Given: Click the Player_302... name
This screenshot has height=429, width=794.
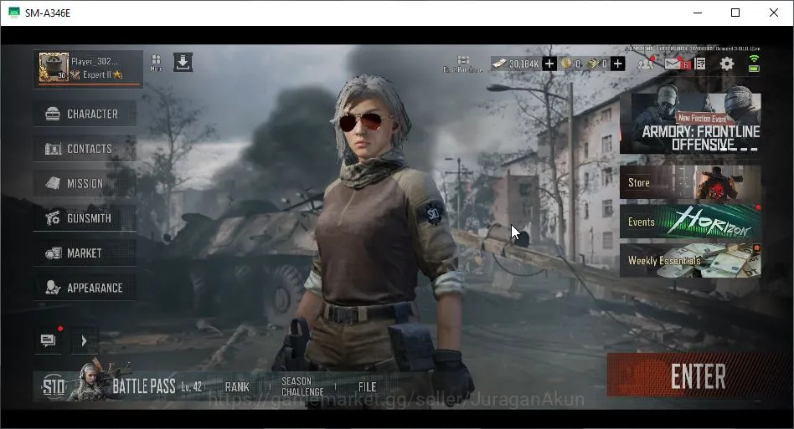Looking at the screenshot, I should (x=94, y=61).
